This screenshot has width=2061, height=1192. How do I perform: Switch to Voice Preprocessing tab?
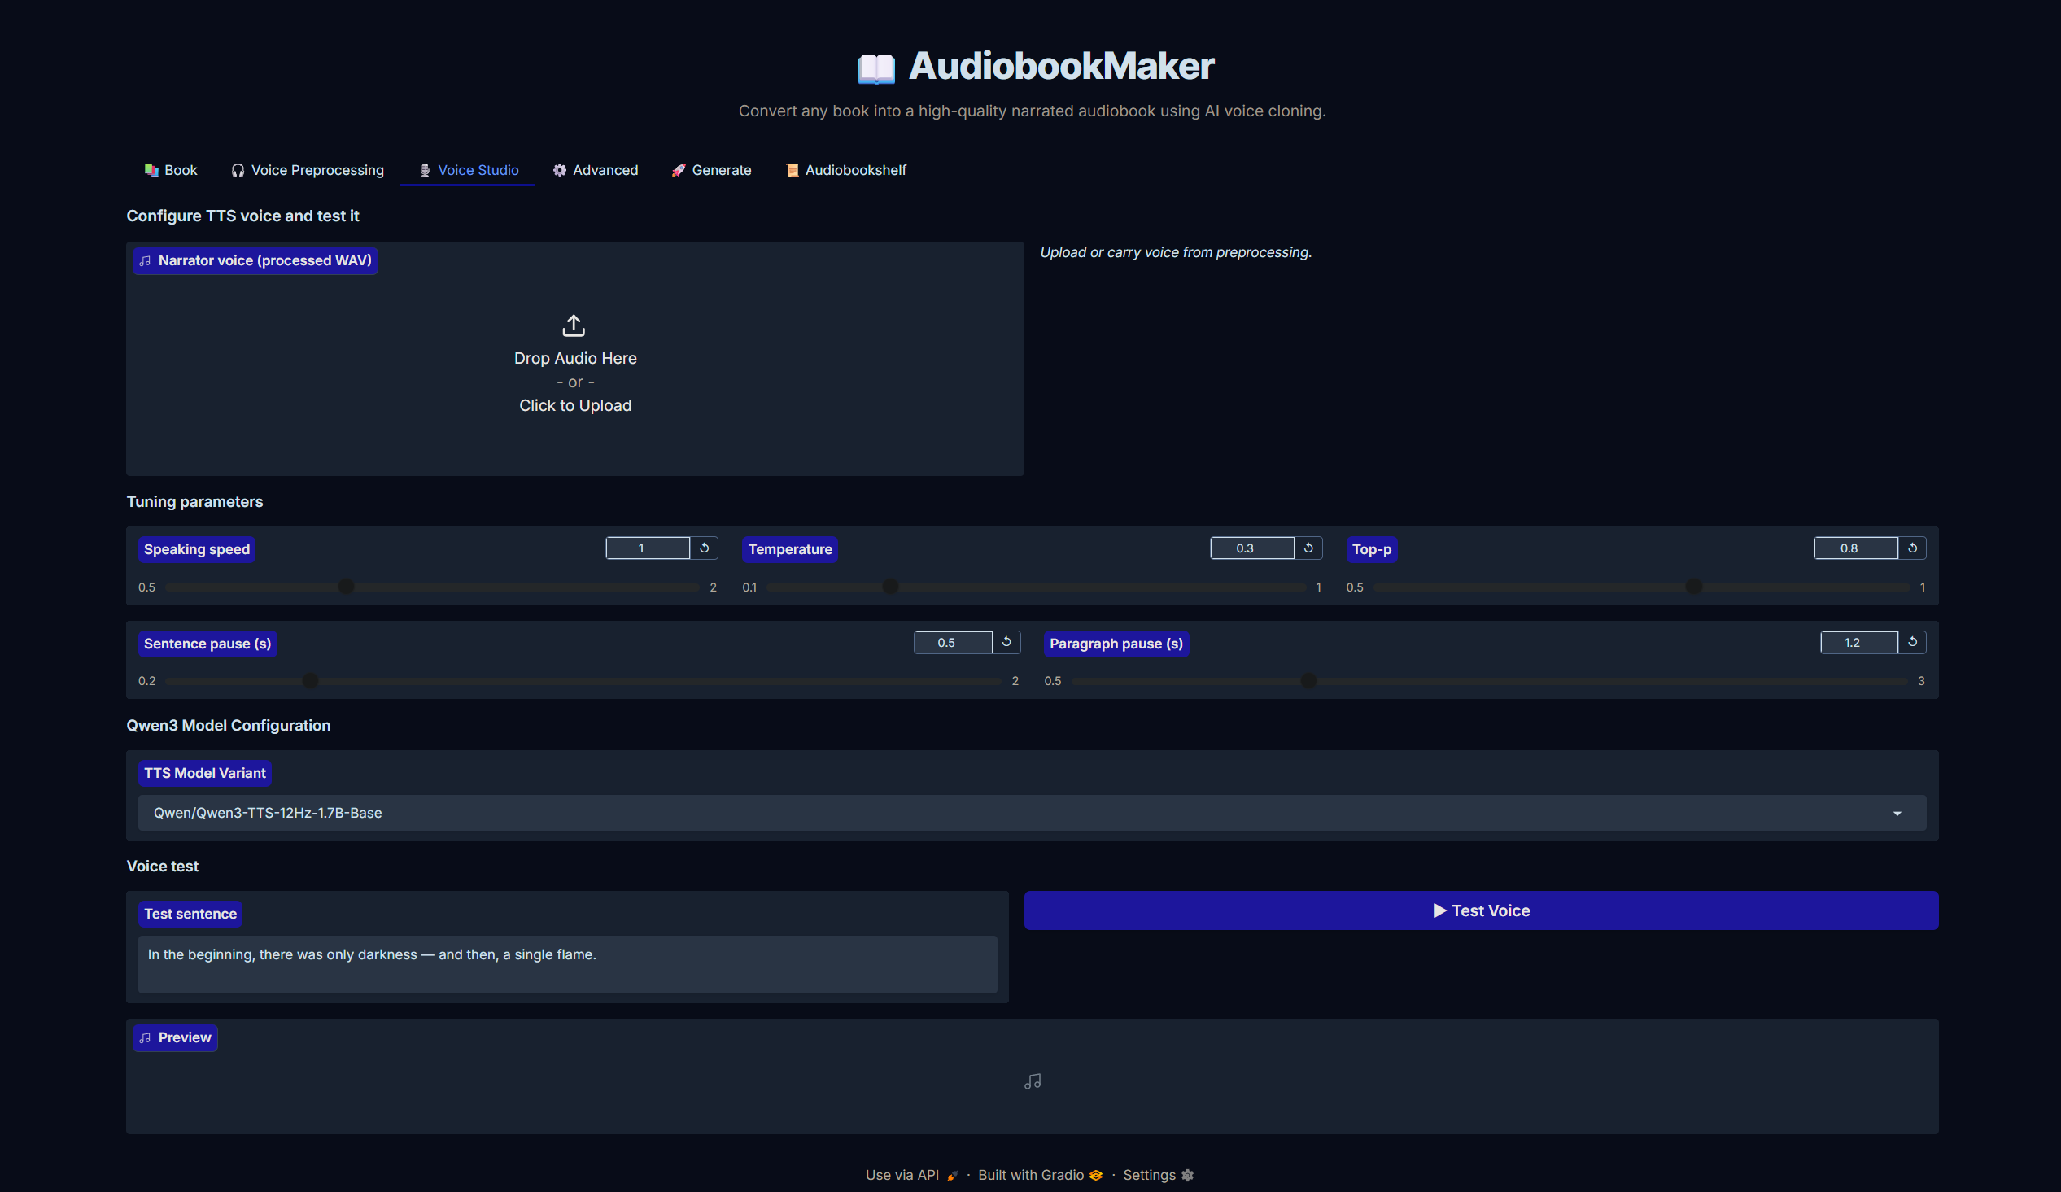(308, 170)
